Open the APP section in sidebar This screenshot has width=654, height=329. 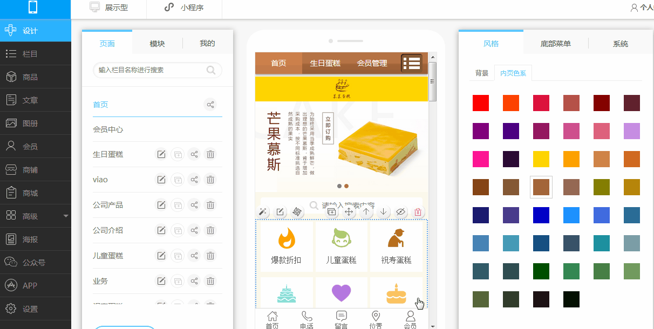click(35, 286)
